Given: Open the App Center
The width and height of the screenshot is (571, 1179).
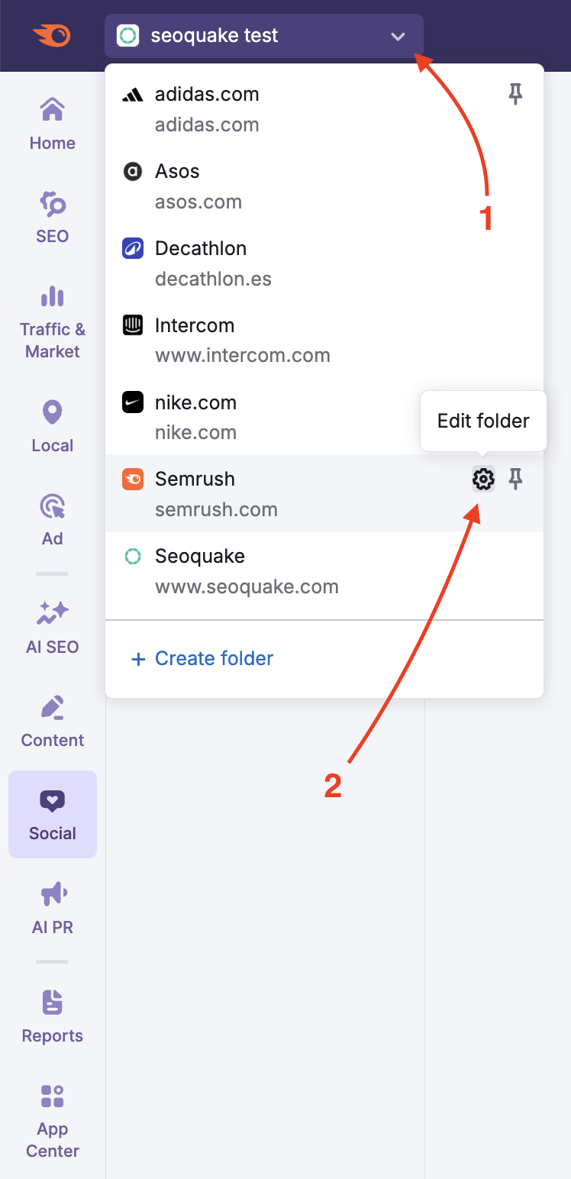Looking at the screenshot, I should coord(52,1119).
